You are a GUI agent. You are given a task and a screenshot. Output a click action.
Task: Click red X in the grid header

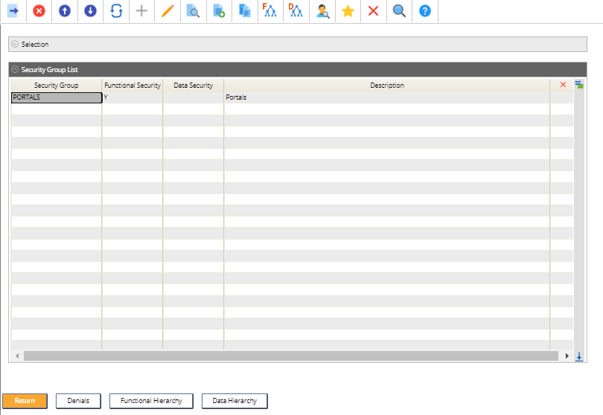(x=563, y=85)
